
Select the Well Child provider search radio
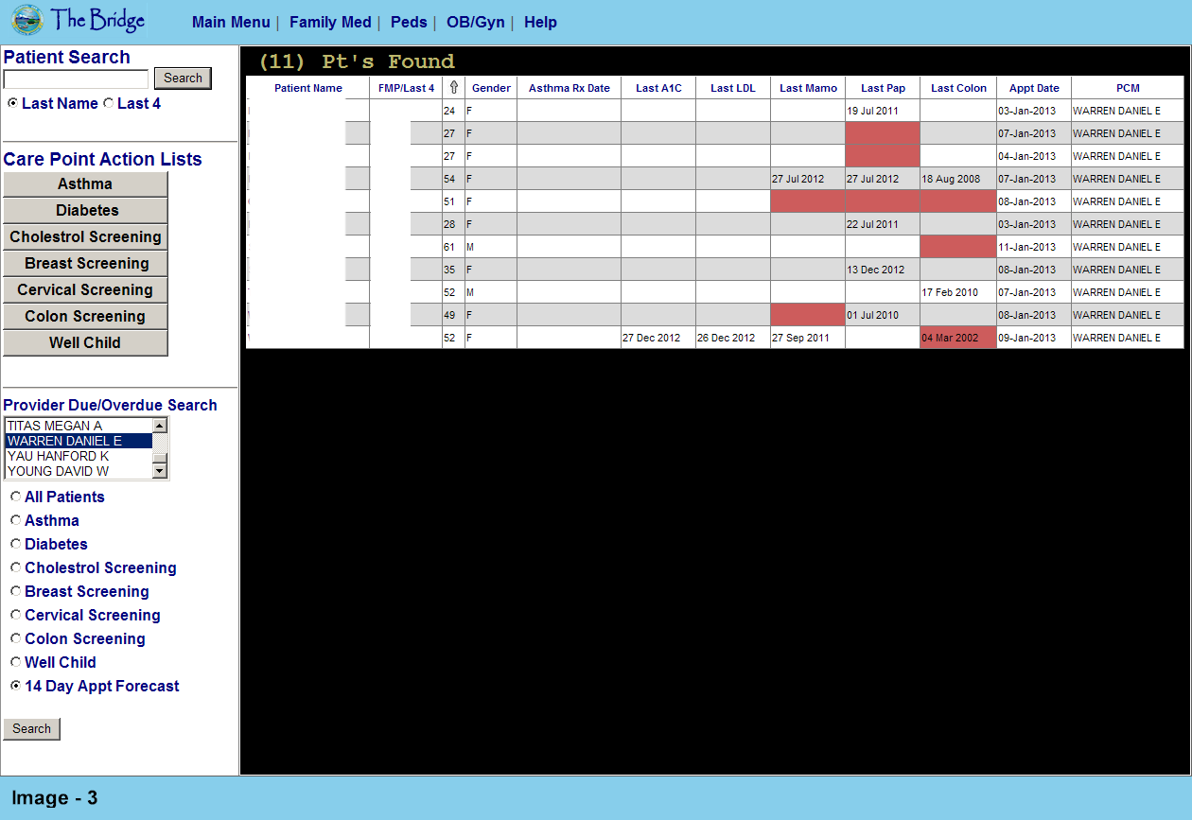click(x=15, y=662)
